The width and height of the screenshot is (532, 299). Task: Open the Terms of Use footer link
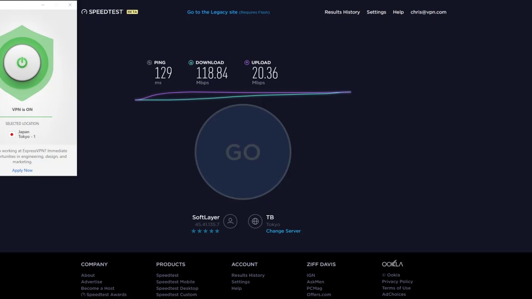click(396, 288)
